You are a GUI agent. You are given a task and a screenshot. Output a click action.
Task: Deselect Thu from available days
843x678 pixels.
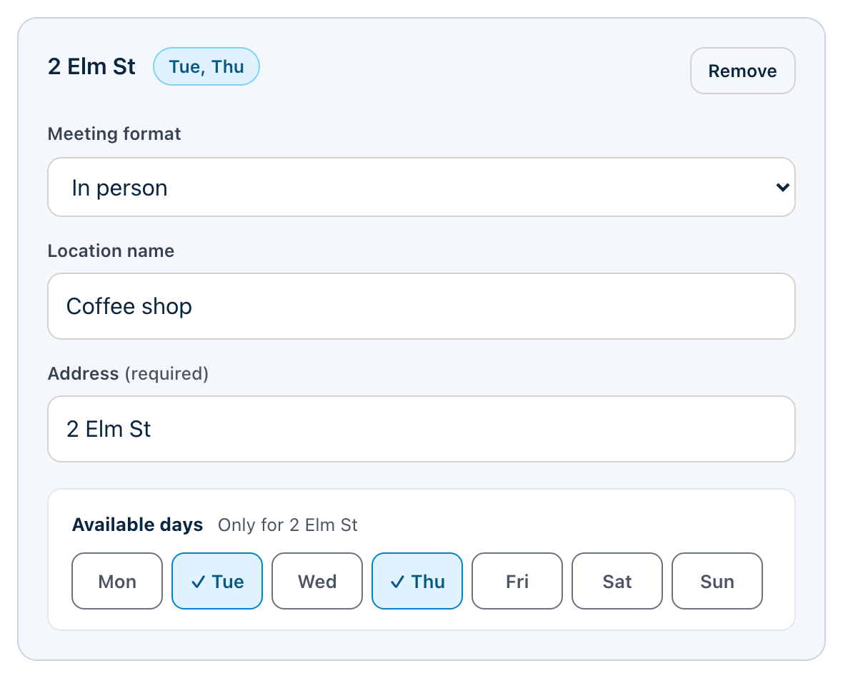(x=417, y=581)
